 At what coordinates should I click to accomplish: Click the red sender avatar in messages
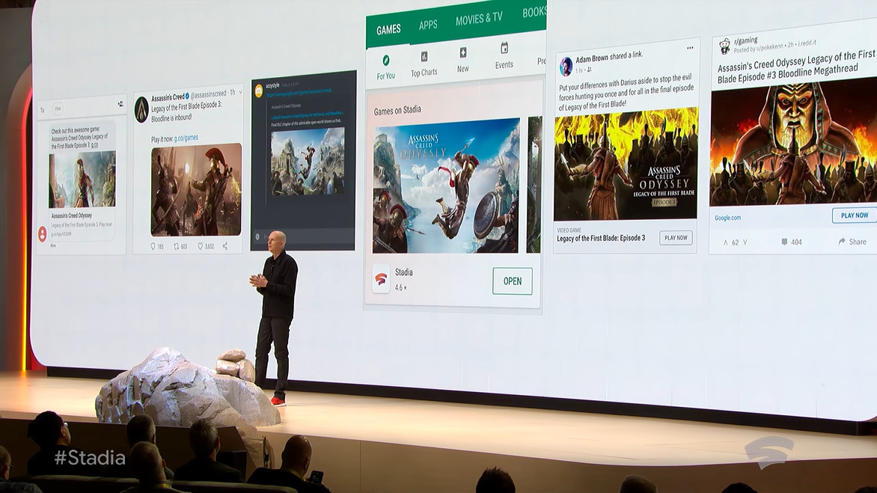42,233
